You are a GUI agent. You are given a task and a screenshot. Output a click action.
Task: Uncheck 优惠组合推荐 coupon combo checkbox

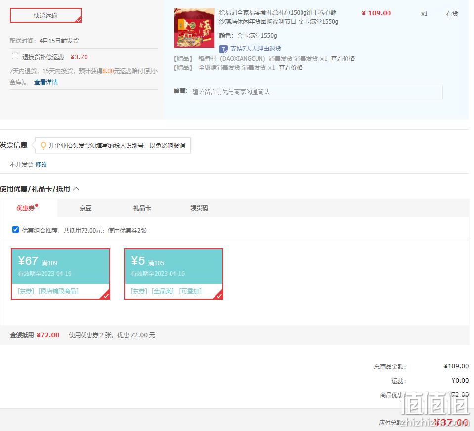point(15,230)
